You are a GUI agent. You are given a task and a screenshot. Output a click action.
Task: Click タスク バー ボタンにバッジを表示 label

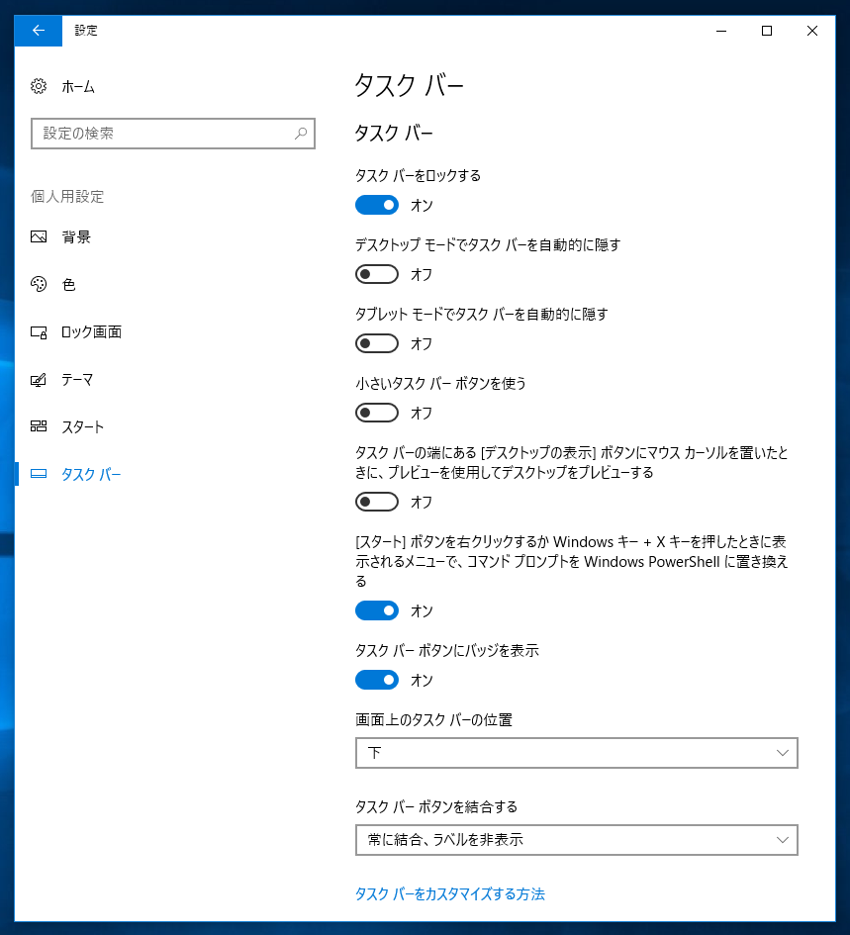[447, 650]
